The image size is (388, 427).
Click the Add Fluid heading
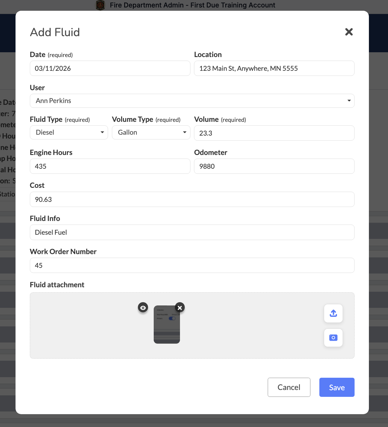55,32
